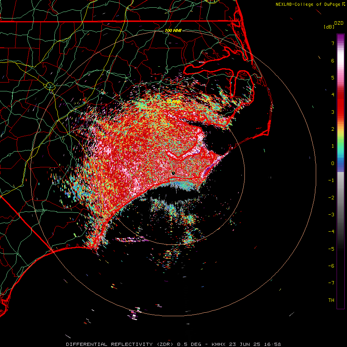Click the 5 dB scale label
The width and height of the screenshot is (347, 347).
(x=333, y=77)
